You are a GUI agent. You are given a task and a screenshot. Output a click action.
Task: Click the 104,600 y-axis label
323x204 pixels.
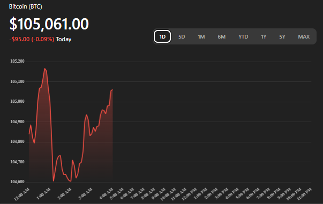tap(17, 182)
